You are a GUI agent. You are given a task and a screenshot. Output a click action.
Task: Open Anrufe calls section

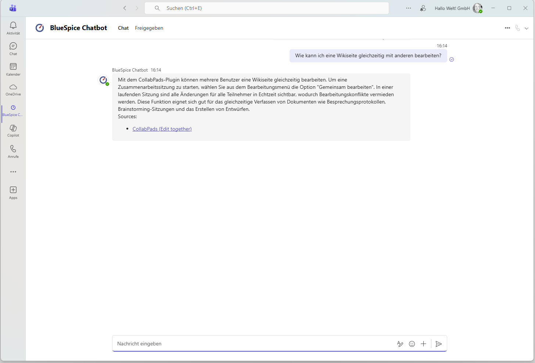pos(13,151)
